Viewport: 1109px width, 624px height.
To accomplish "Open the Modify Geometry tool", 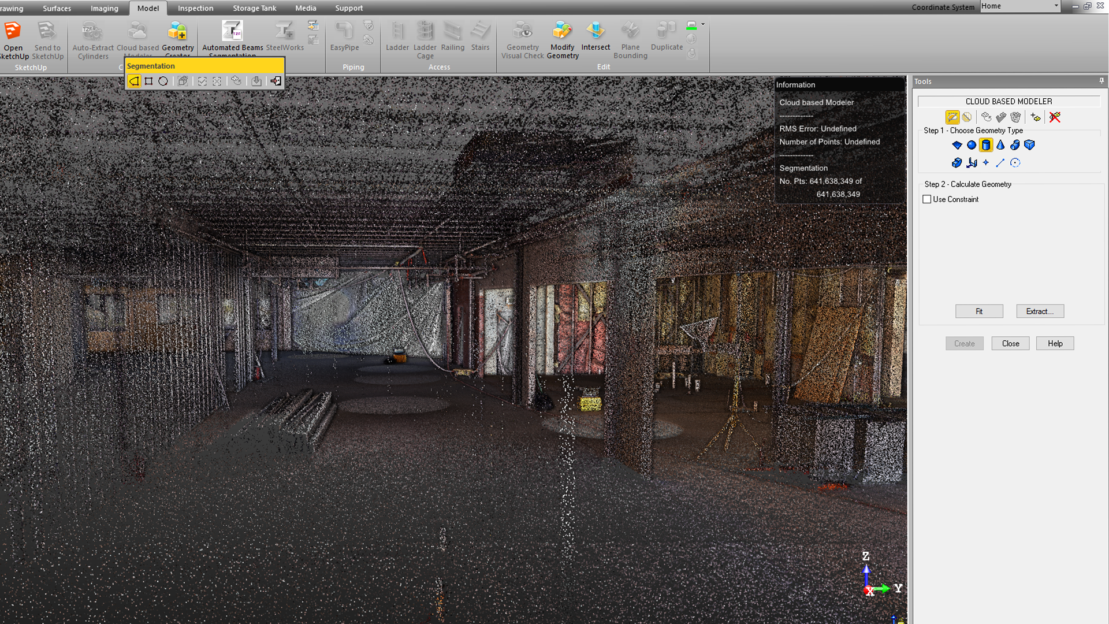I will coord(563,40).
